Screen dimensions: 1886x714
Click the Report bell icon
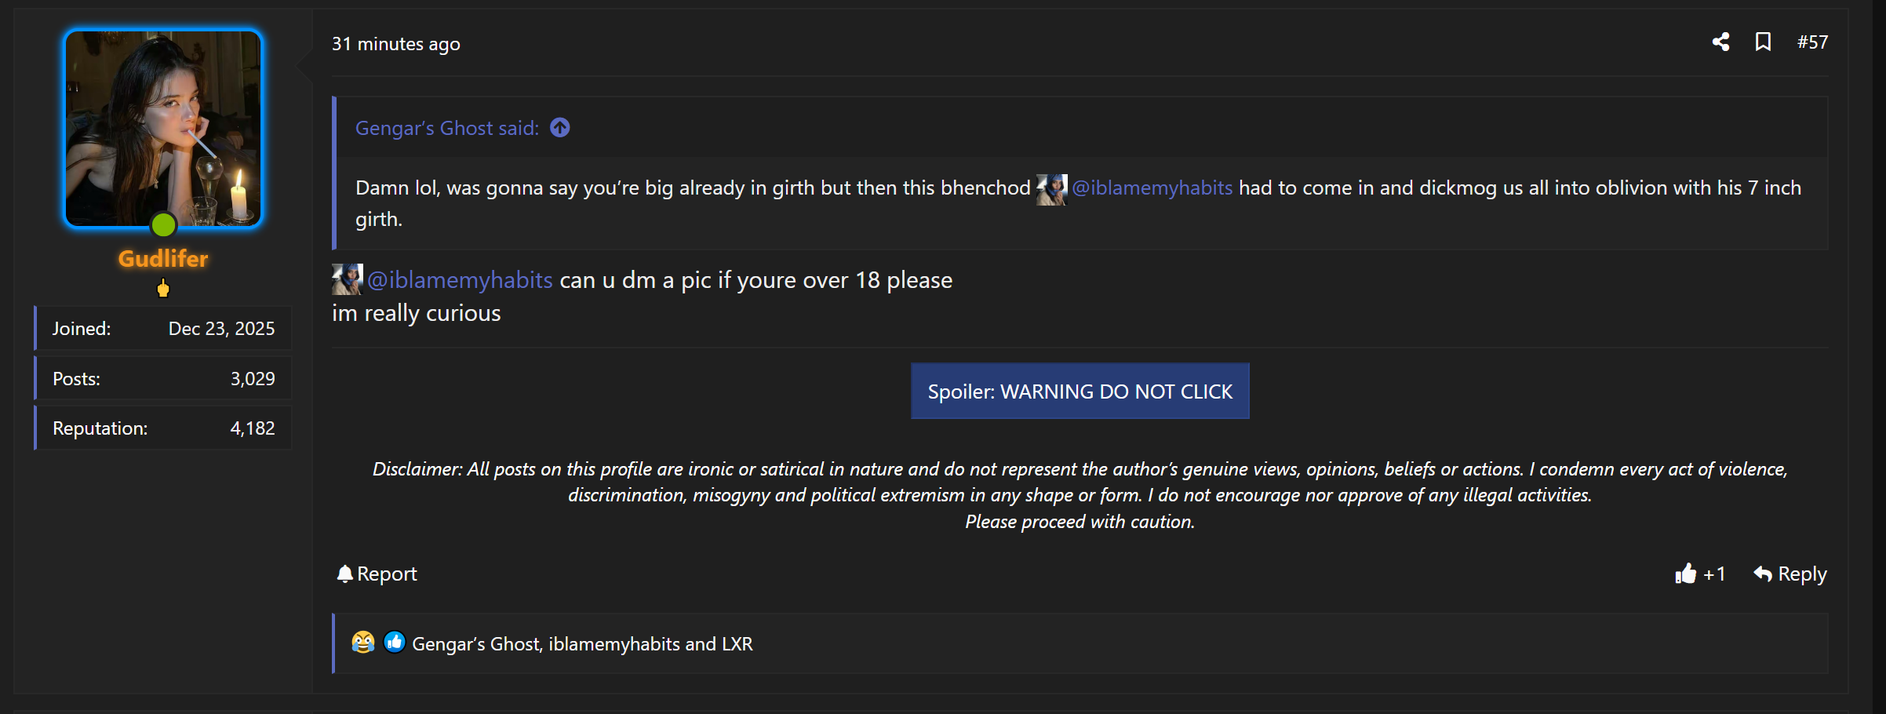click(x=344, y=574)
